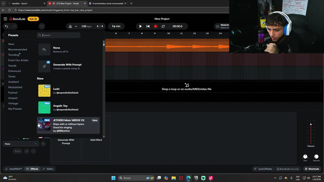Open the Windows Start menu
This screenshot has width=324, height=182.
coord(113,178)
